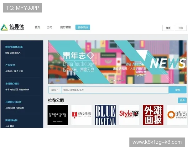Select the 商务/渠道 job type
Image resolution: width=188 pixels, height=150 pixels.
point(14,90)
